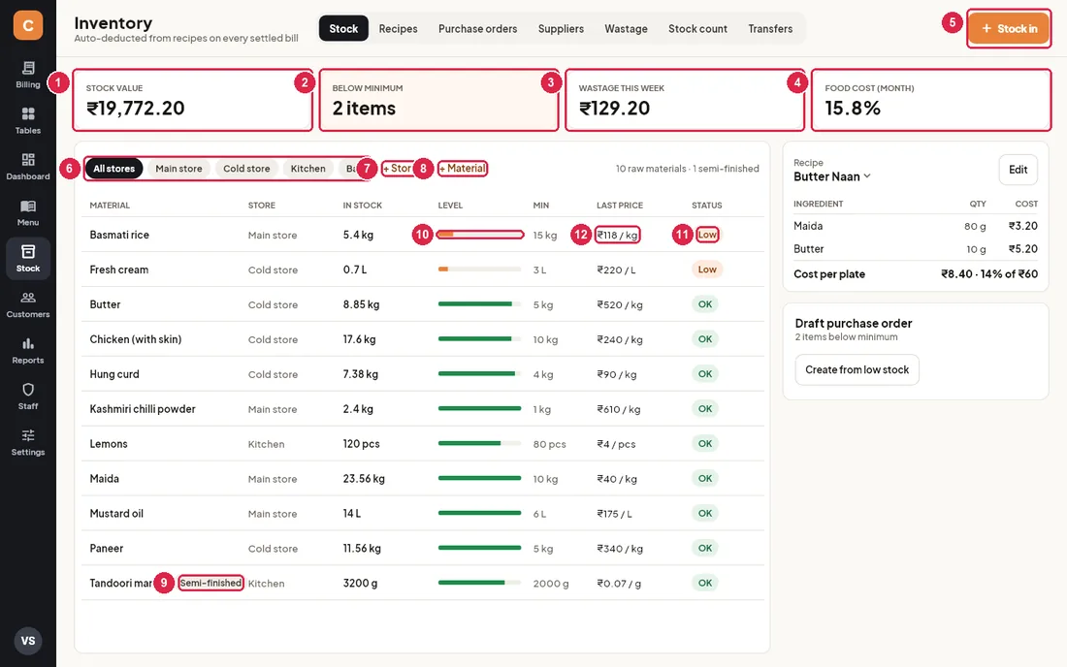This screenshot has height=667, width=1067.
Task: Click the orange C app logo
Action: (x=28, y=25)
